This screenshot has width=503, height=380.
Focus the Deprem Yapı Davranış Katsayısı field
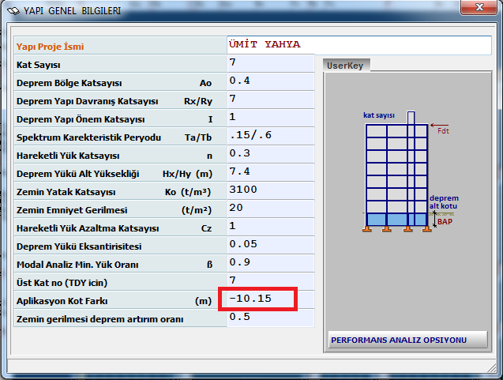coord(269,100)
